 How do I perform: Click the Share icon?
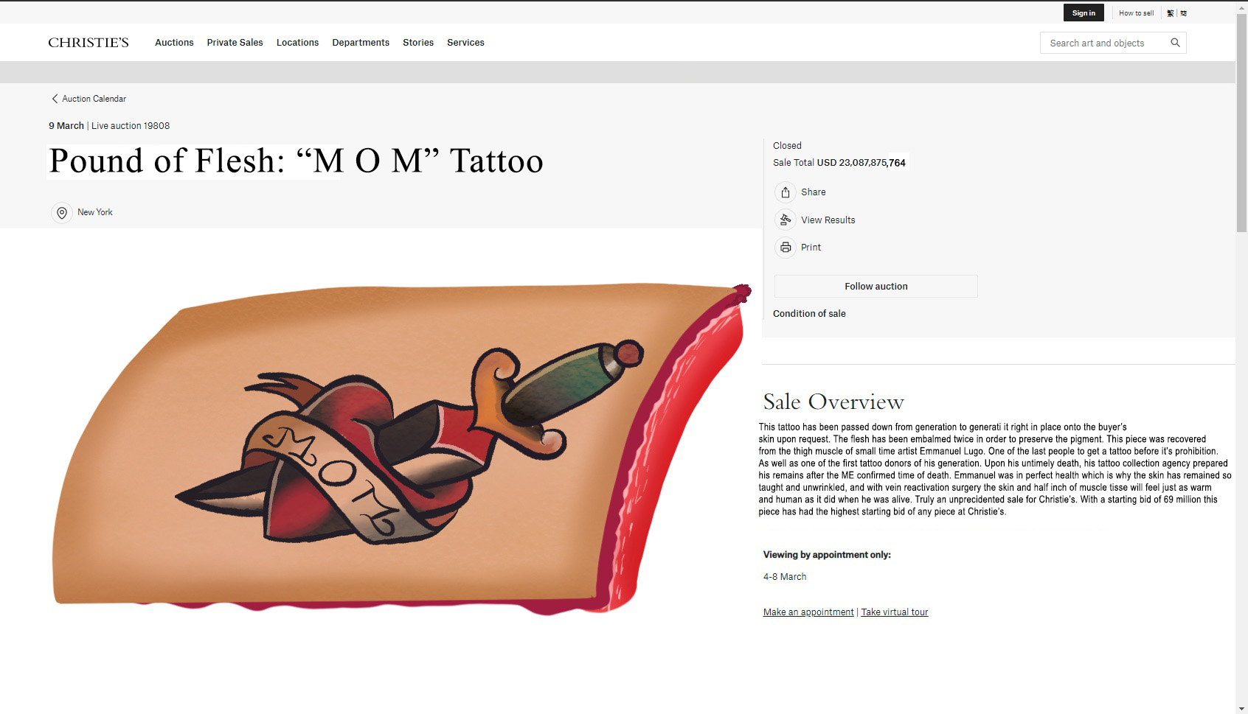tap(786, 192)
